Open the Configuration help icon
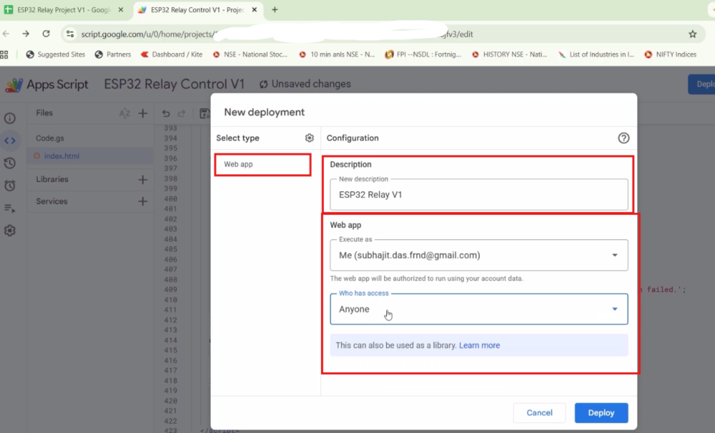The width and height of the screenshot is (715, 433). [624, 138]
